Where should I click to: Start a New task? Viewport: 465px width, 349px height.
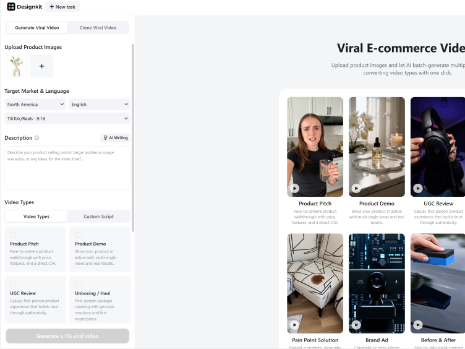tap(62, 7)
